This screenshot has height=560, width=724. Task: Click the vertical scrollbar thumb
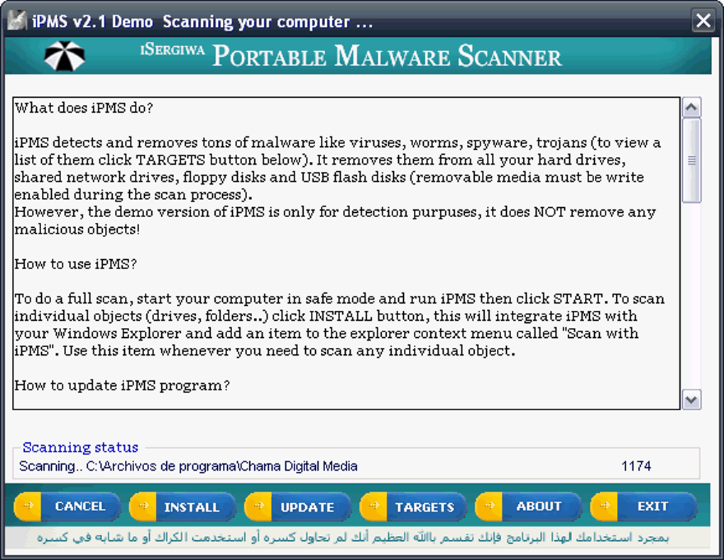pos(691,160)
